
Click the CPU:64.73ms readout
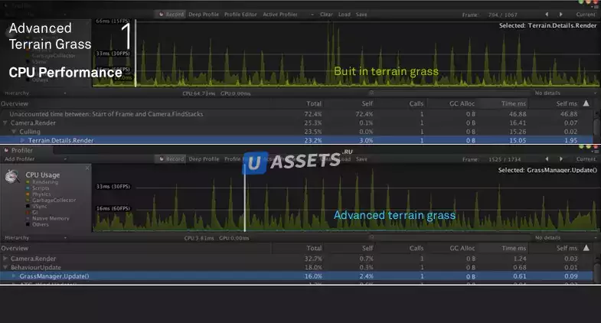click(198, 93)
